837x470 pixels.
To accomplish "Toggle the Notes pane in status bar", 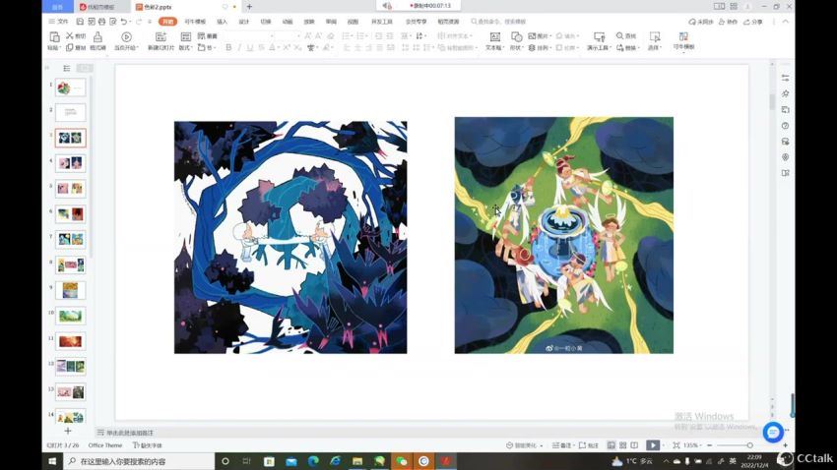I will pyautogui.click(x=561, y=445).
